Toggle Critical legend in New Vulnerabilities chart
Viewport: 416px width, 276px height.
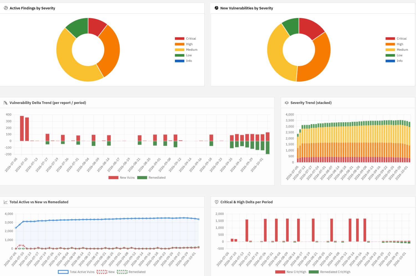396,38
